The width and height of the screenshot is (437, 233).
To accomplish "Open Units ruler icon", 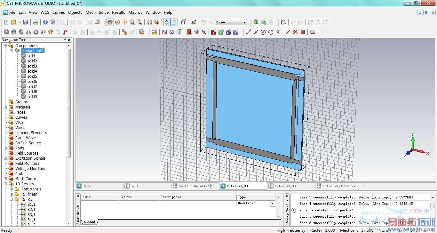I will point(155,32).
